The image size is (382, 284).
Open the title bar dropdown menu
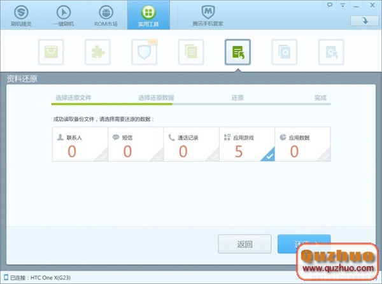click(x=343, y=5)
